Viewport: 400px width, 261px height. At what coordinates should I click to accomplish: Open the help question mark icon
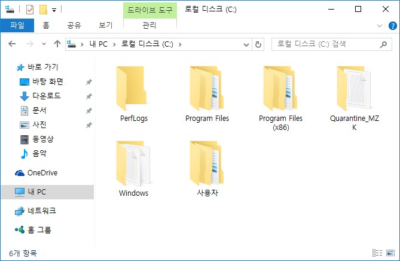393,26
